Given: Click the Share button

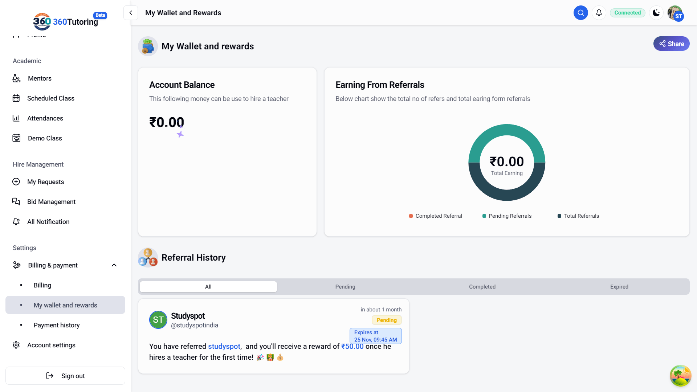Looking at the screenshot, I should coord(671,44).
